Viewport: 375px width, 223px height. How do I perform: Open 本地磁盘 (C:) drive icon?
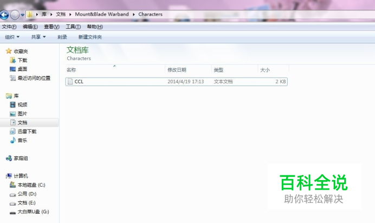(x=12, y=184)
